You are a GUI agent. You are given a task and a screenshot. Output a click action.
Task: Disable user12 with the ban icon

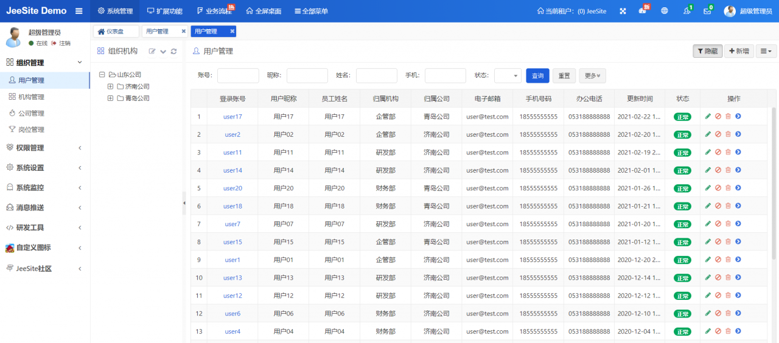pyautogui.click(x=718, y=296)
